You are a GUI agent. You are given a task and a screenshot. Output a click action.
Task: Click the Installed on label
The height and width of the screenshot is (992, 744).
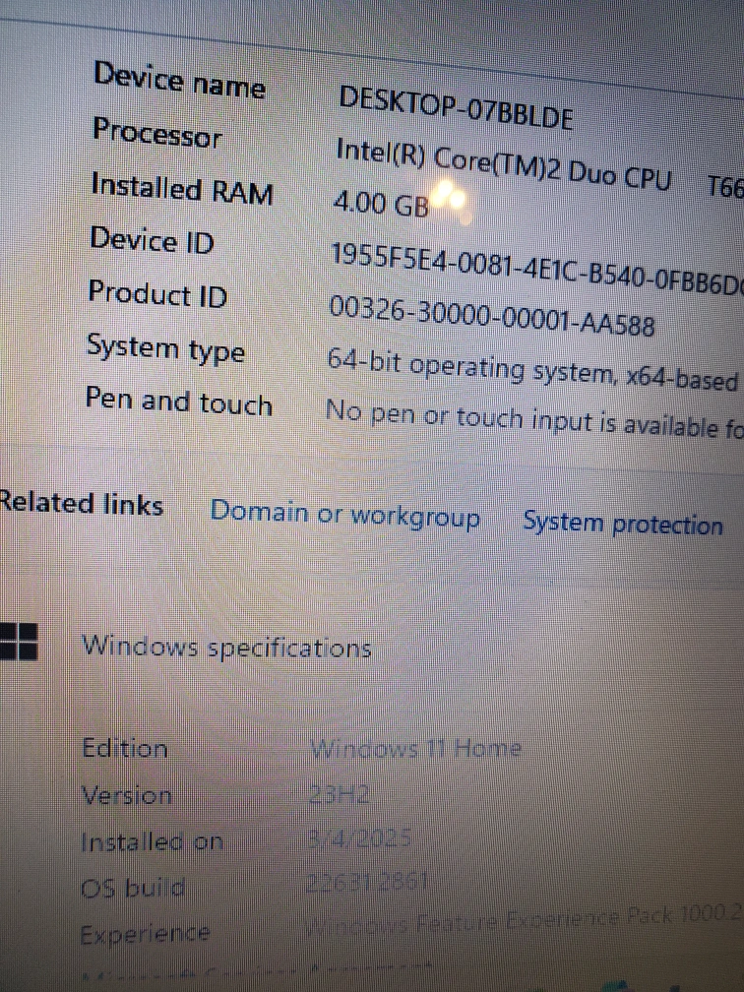coord(153,842)
